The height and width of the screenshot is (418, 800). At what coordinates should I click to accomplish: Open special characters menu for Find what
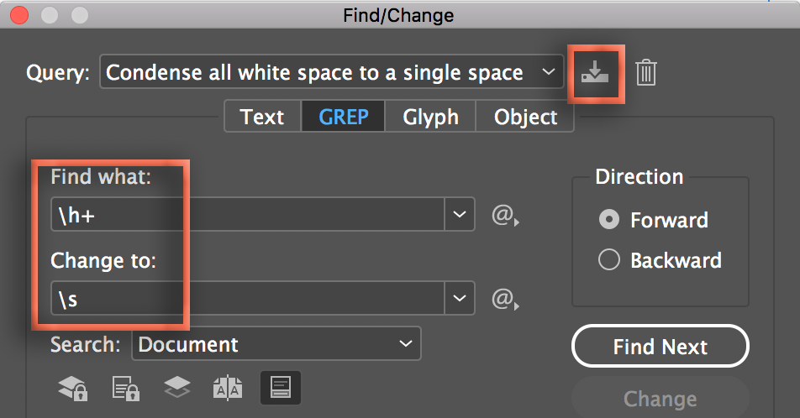pyautogui.click(x=504, y=217)
